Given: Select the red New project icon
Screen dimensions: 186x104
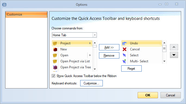Looking at the screenshot, I should click(x=55, y=49).
